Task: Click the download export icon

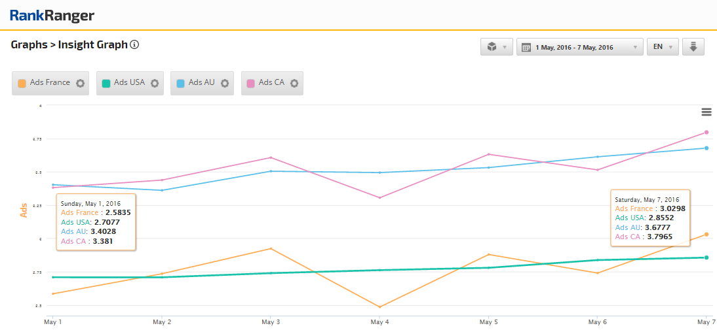Action: 693,47
